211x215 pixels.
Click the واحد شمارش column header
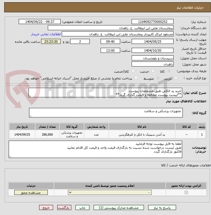(x=96, y=127)
